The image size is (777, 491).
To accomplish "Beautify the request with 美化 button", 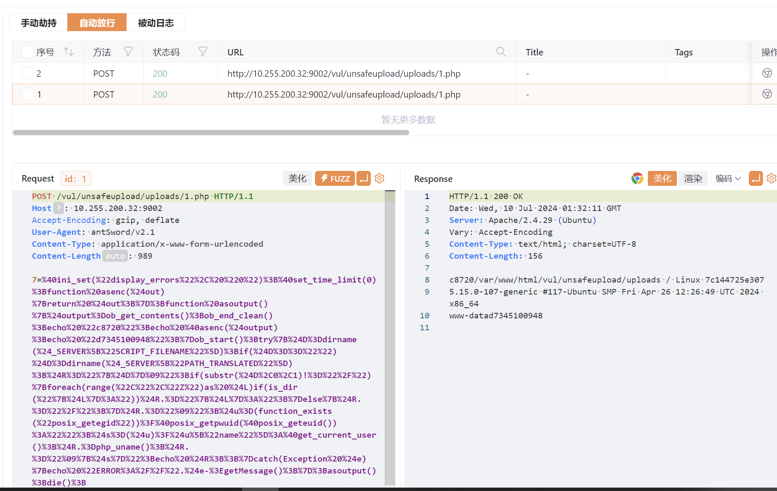I will pos(297,179).
